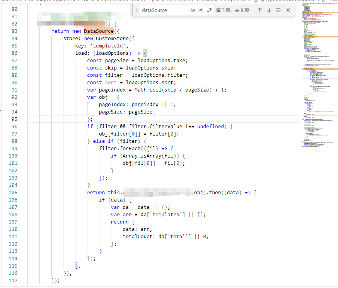Click the highlighted opening brace on line 86

click(x=145, y=53)
